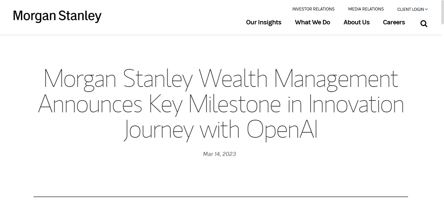Select About Us in the navigation

(x=356, y=22)
